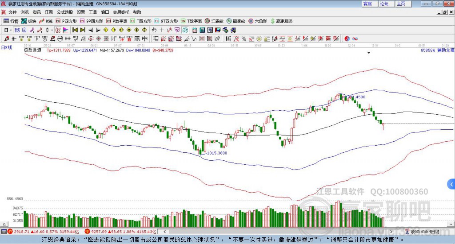Open the 公式选股 menu

pyautogui.click(x=65, y=12)
